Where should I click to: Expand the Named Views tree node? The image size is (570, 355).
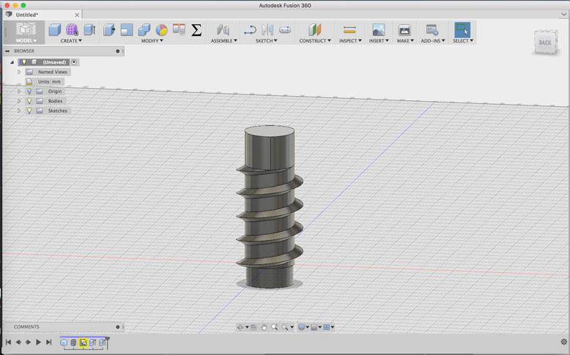(x=19, y=72)
